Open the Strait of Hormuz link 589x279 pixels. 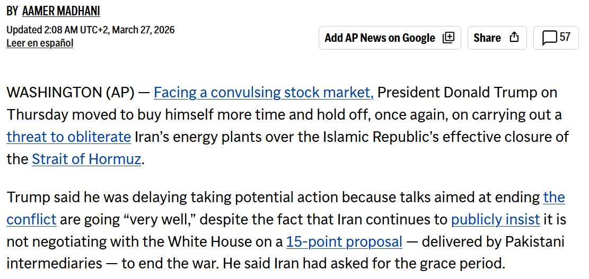tap(86, 159)
